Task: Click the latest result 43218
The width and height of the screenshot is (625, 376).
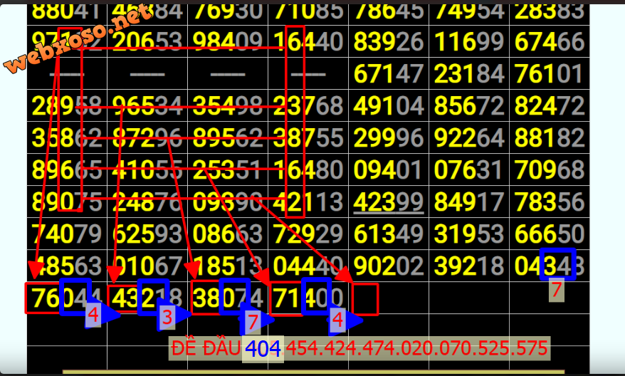Action: point(147,298)
